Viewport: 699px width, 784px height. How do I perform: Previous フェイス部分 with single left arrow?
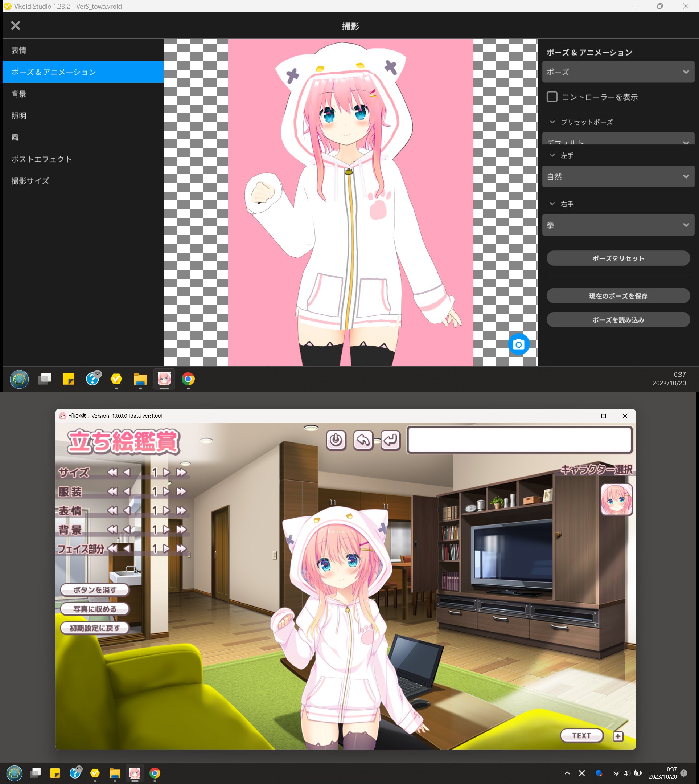127,548
